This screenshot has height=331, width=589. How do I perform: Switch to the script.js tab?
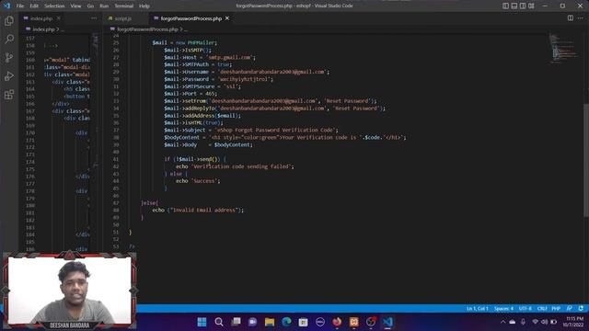123,18
